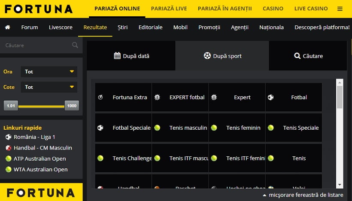Click tennis ball icon in Tenis masculin tile
352x201 pixels.
(x=157, y=128)
